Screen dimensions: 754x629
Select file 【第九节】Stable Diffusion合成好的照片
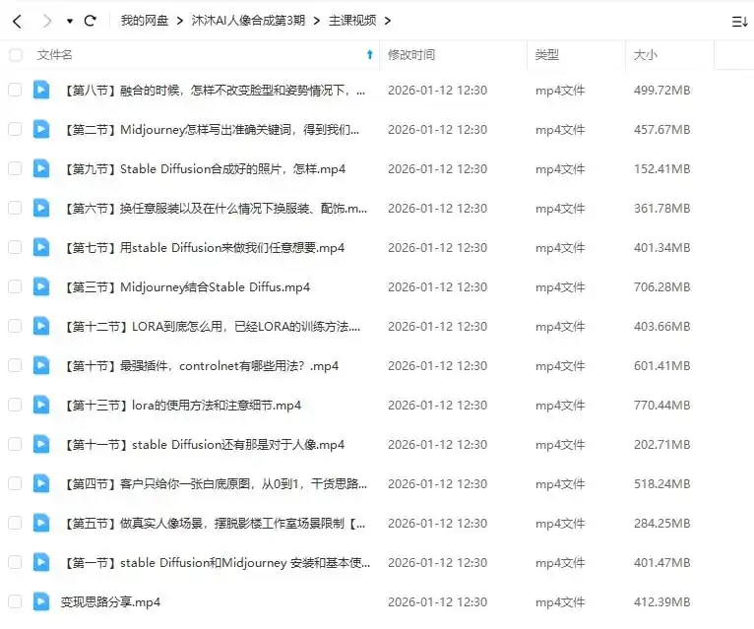[205, 168]
